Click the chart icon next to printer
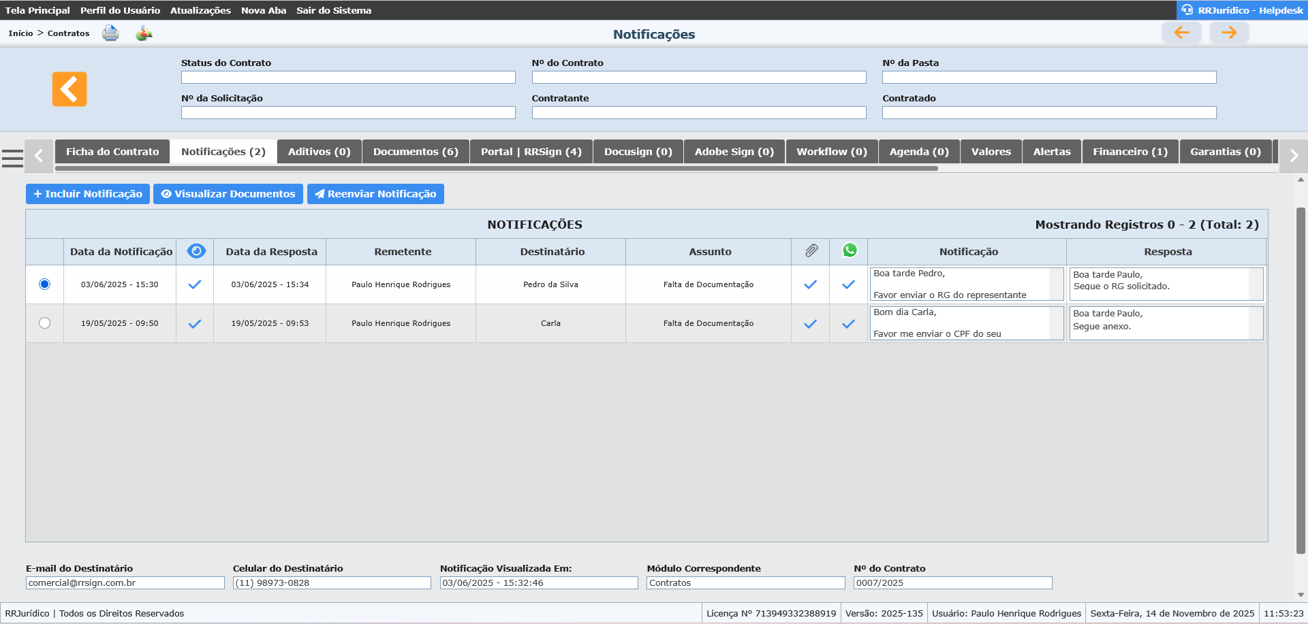 click(144, 33)
